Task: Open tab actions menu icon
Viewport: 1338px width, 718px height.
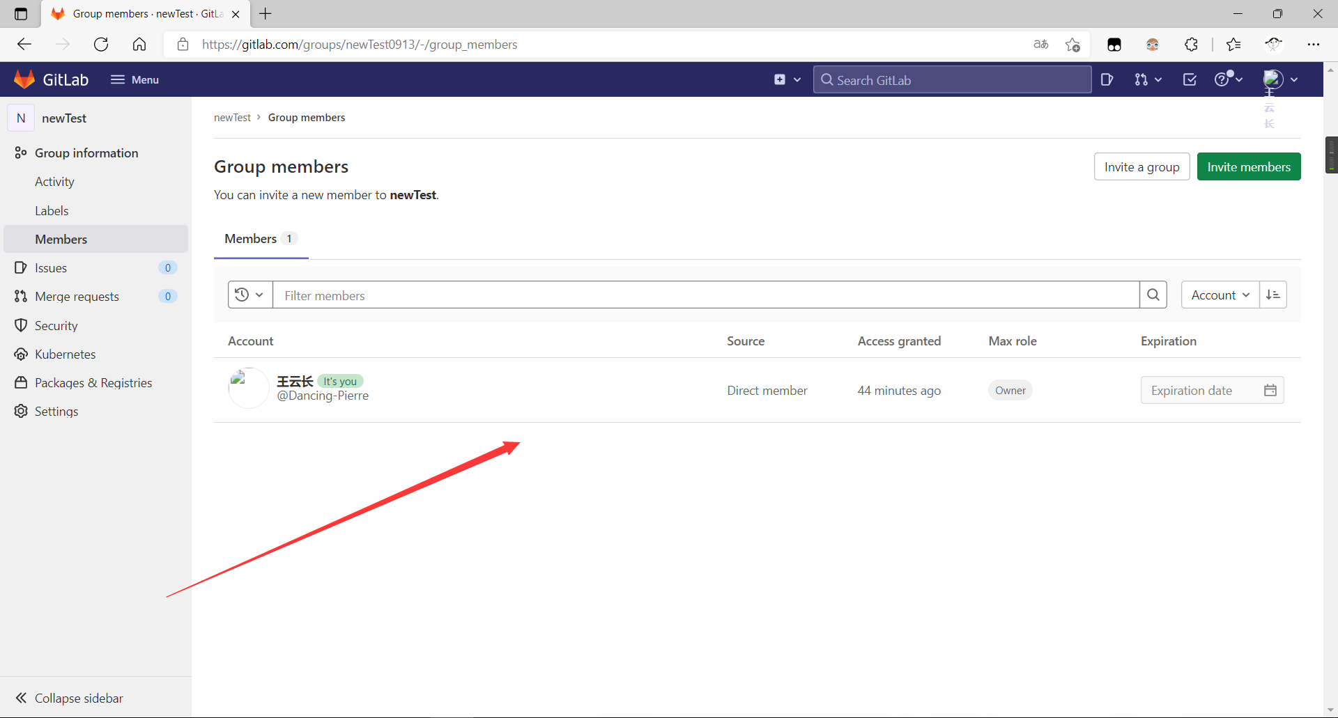Action: coord(21,14)
